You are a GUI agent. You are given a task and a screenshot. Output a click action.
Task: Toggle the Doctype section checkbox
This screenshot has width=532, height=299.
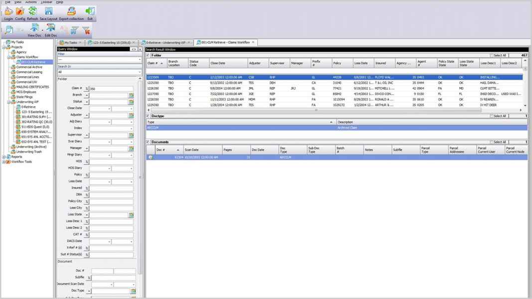pyautogui.click(x=148, y=116)
